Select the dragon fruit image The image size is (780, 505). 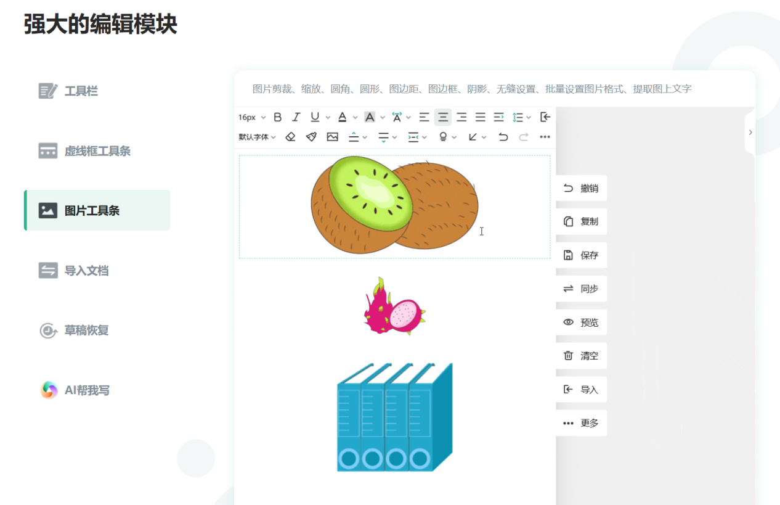[394, 306]
